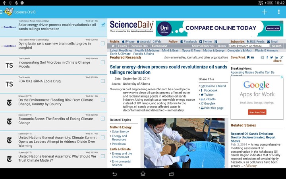
Task: Click the full story link
Action: coord(251,166)
